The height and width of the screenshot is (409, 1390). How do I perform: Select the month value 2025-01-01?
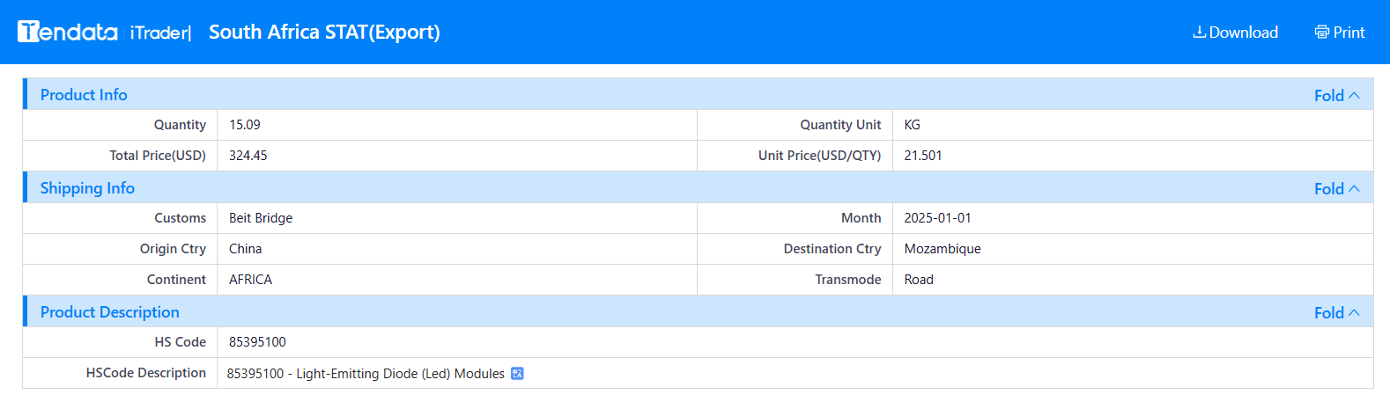[937, 218]
